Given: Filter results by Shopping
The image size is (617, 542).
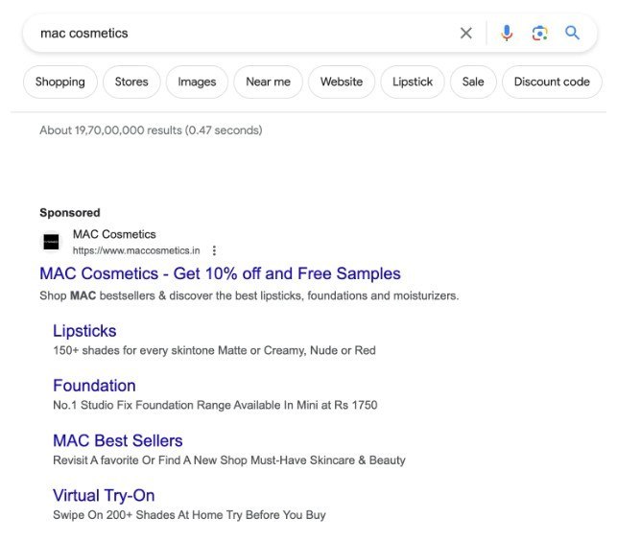Looking at the screenshot, I should tap(60, 82).
